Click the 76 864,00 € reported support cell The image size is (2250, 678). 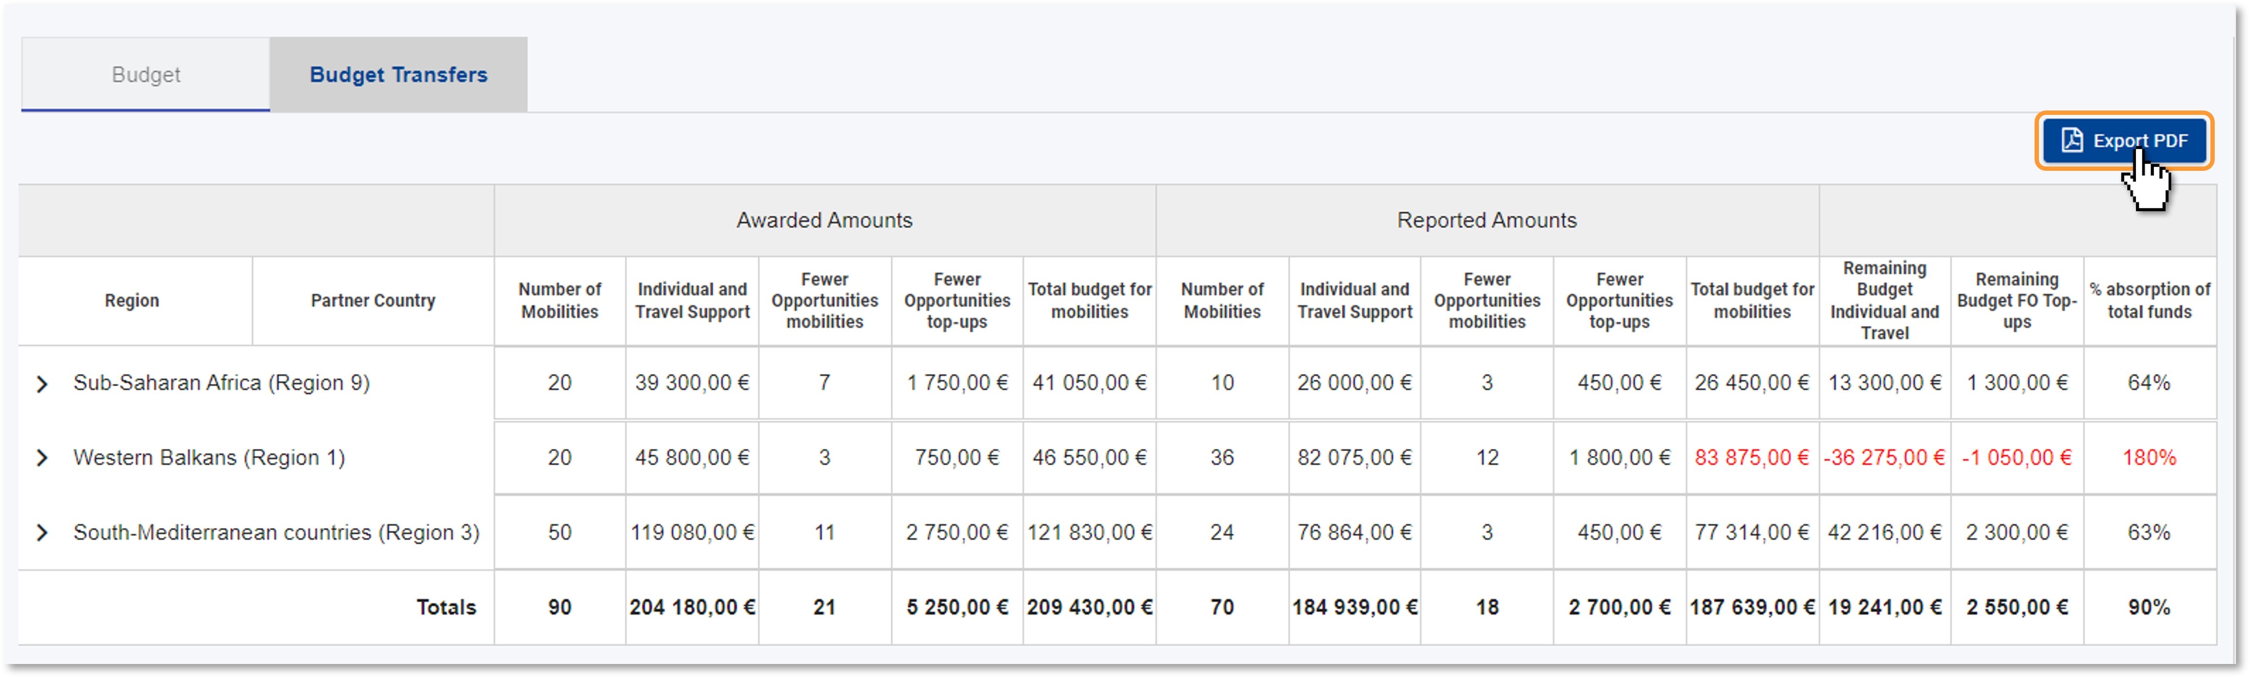coord(1354,533)
